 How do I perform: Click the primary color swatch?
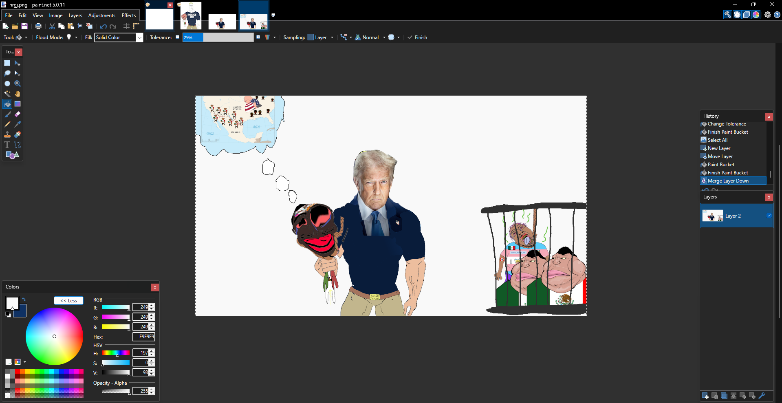point(12,303)
